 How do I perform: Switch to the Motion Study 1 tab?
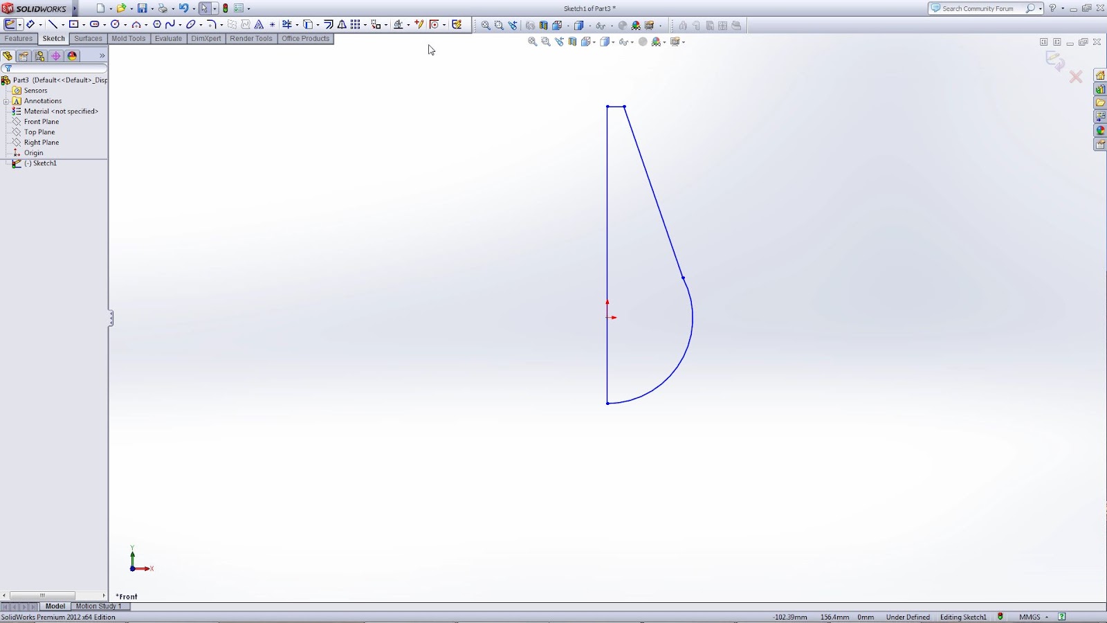pyautogui.click(x=98, y=606)
